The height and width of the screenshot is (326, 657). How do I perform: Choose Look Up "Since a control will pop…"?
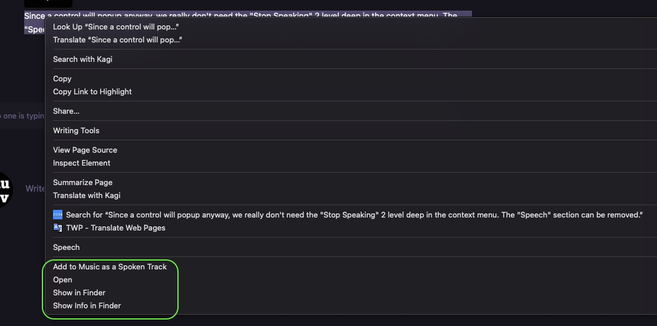[116, 27]
